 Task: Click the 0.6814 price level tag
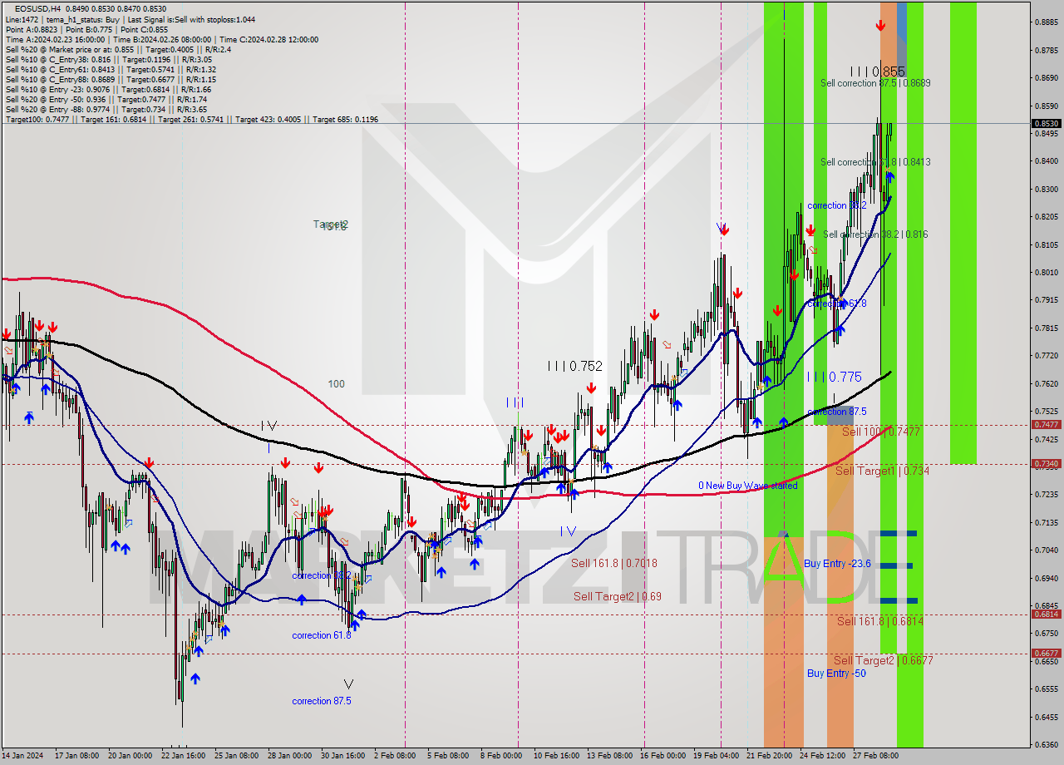[1046, 614]
